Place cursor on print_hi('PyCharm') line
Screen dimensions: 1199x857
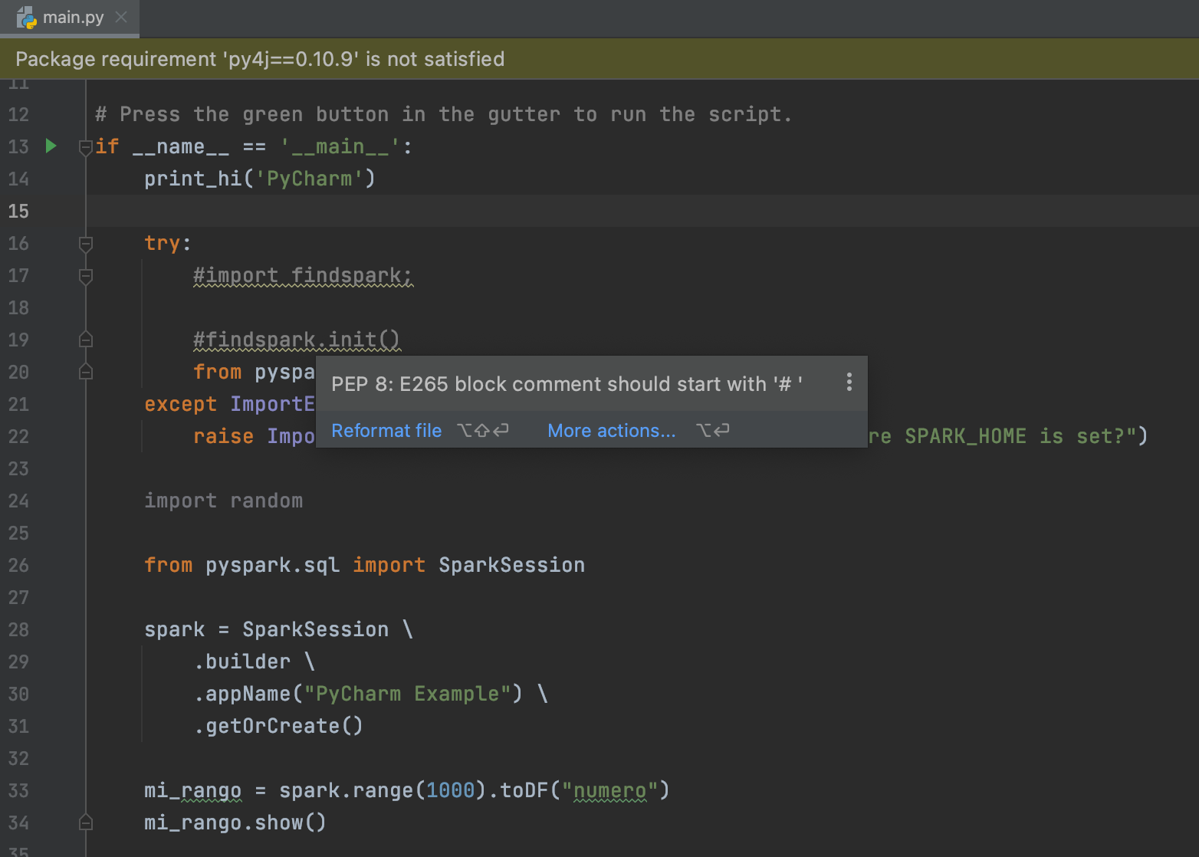[260, 179]
